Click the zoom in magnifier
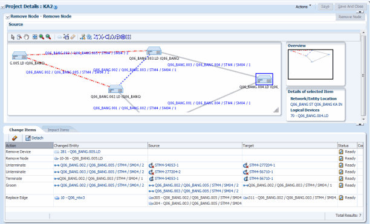 (42, 37)
